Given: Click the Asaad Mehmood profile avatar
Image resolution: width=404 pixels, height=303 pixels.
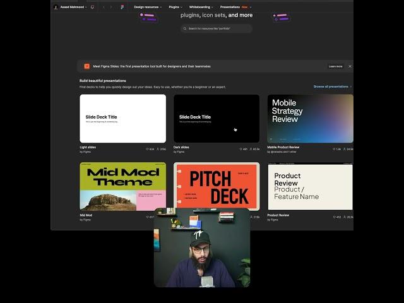Looking at the screenshot, I should click(56, 7).
